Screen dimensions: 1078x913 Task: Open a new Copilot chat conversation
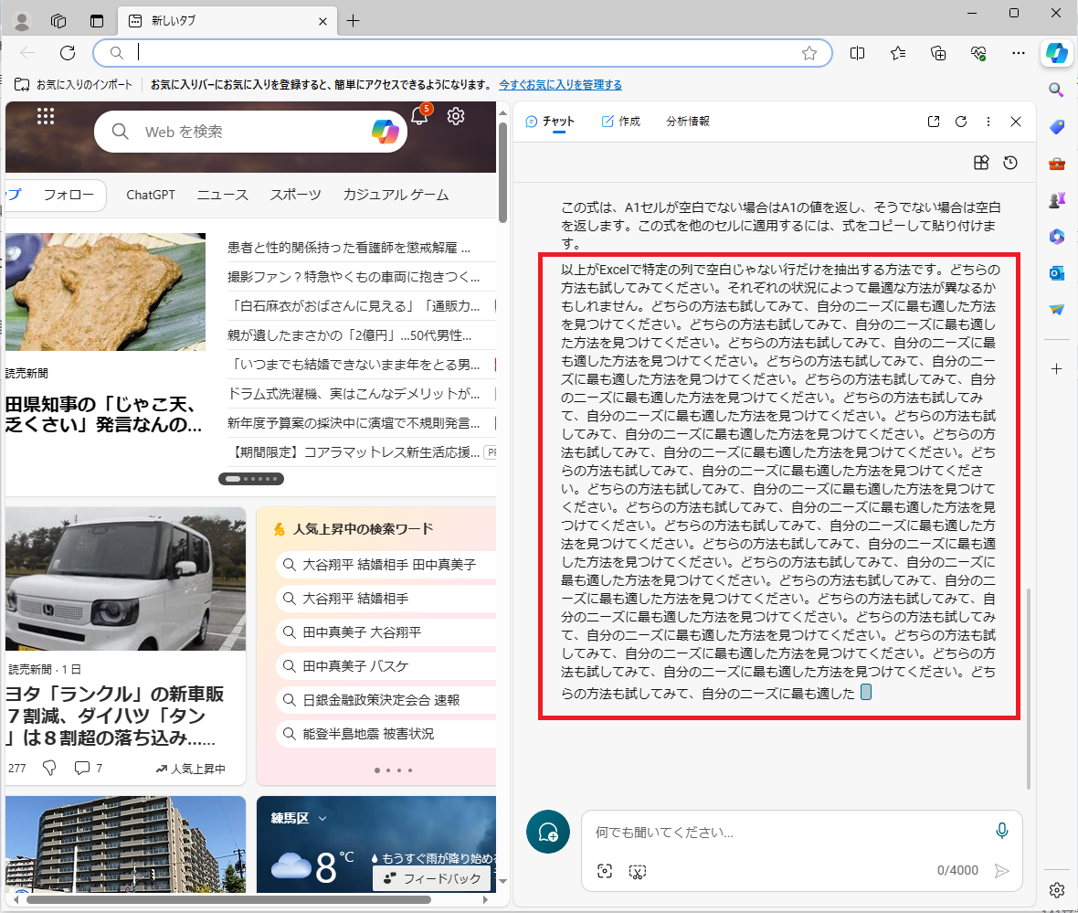548,832
